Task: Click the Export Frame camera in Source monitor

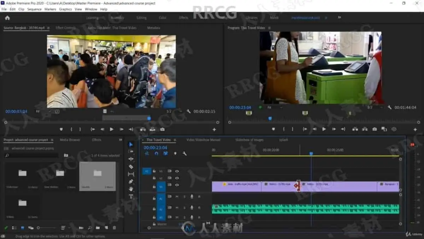Action: pos(162,130)
